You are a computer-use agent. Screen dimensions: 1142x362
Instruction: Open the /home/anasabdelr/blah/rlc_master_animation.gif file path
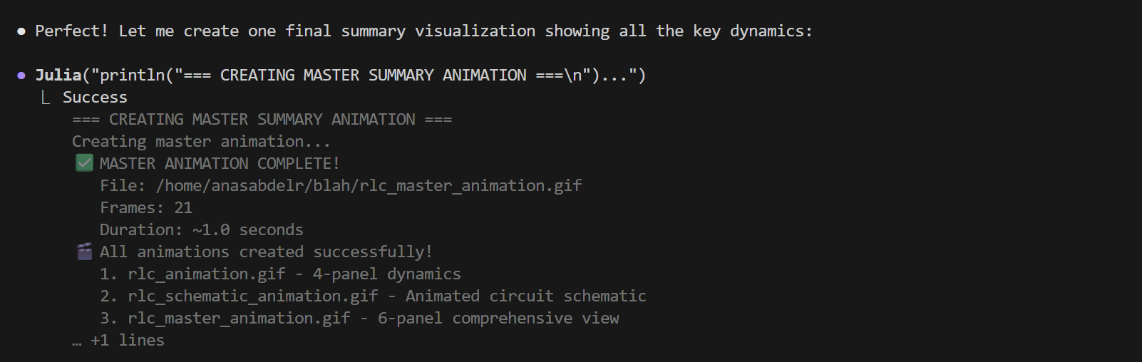(x=369, y=186)
